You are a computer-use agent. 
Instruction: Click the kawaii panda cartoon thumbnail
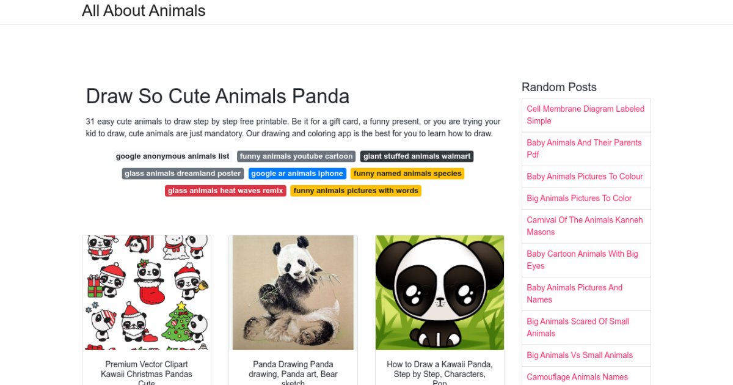click(440, 292)
